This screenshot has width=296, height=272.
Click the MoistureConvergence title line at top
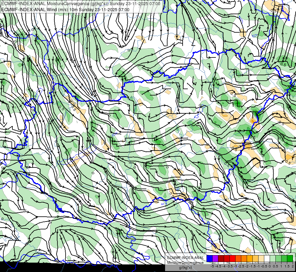pos(81,4)
